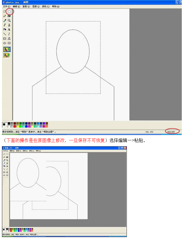Expand the 颜色 menu in photo.jpg window
This screenshot has width=182, height=246.
click(46, 6)
